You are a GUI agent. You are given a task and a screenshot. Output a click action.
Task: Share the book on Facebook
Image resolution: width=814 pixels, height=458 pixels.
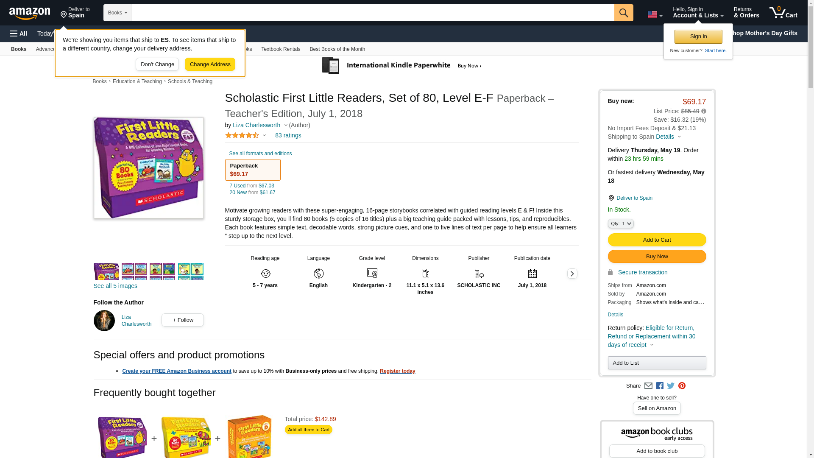pos(660,386)
